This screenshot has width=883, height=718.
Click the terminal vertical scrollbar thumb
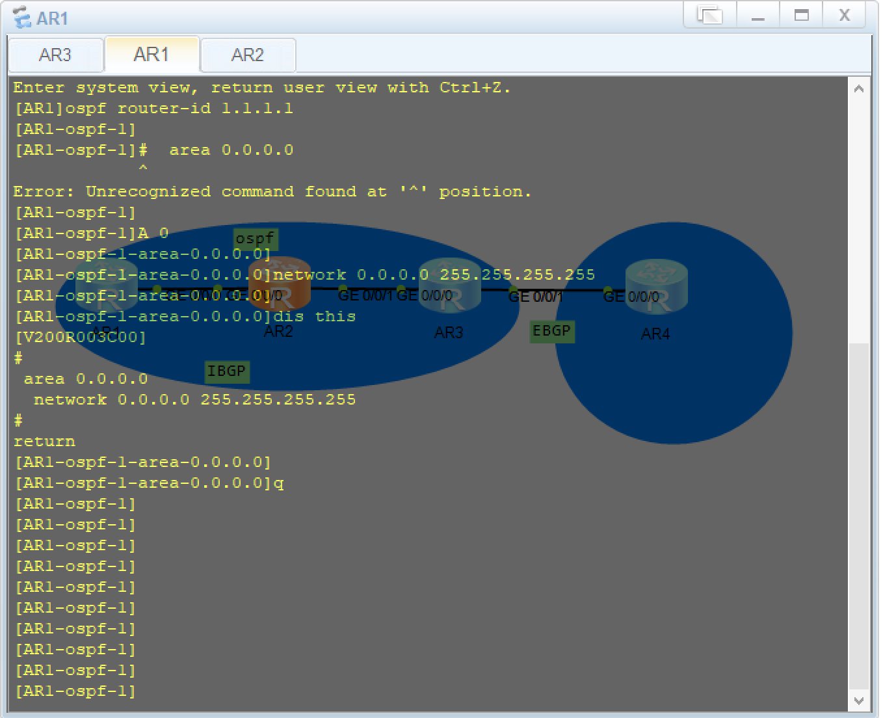[859, 516]
